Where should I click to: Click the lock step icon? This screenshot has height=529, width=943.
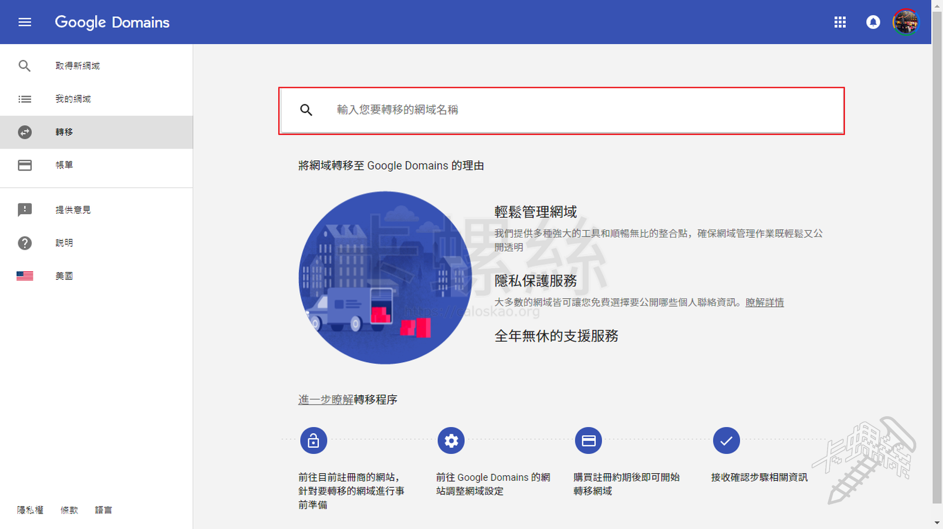coord(313,441)
